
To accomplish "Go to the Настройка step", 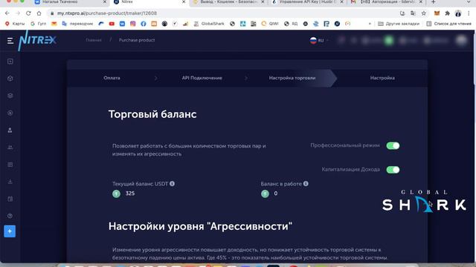I will [382, 78].
